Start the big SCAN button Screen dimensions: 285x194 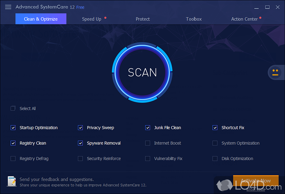[x=142, y=73]
